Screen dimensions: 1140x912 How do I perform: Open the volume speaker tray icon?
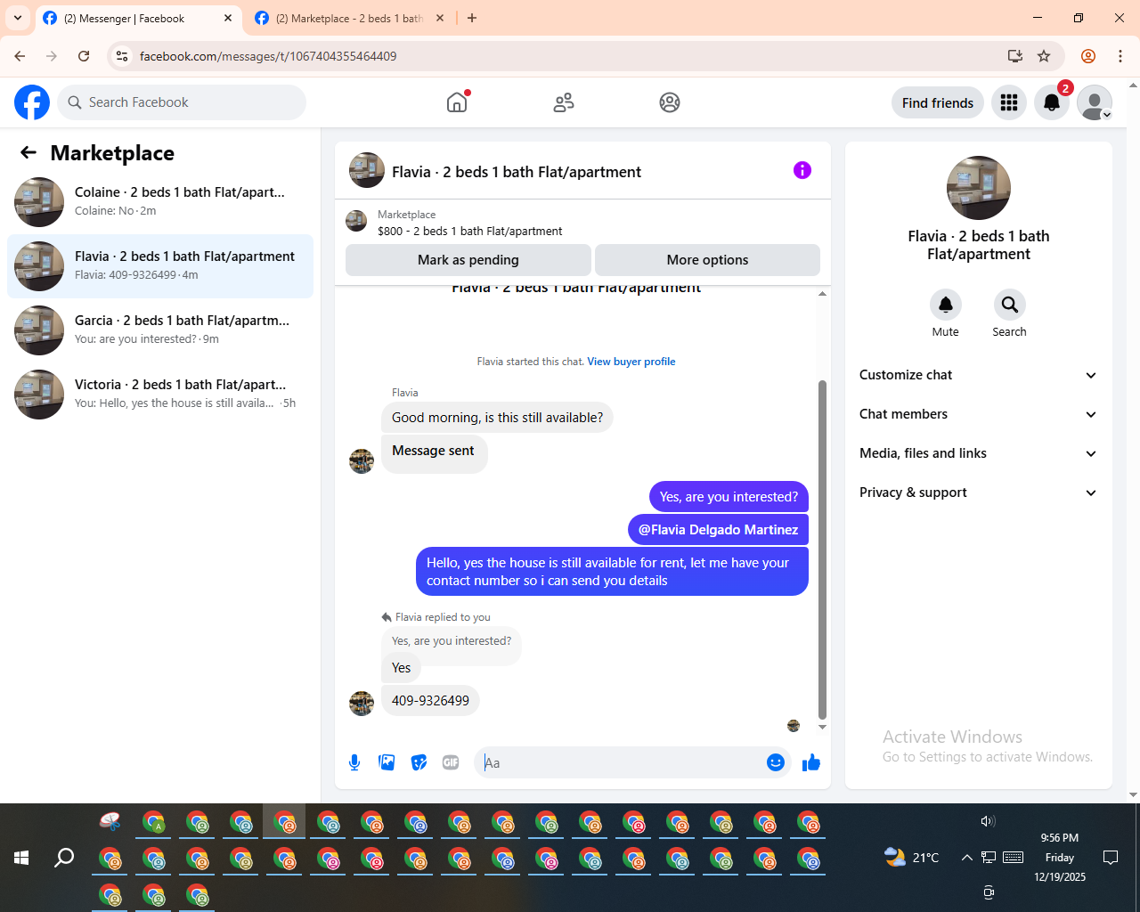point(988,821)
